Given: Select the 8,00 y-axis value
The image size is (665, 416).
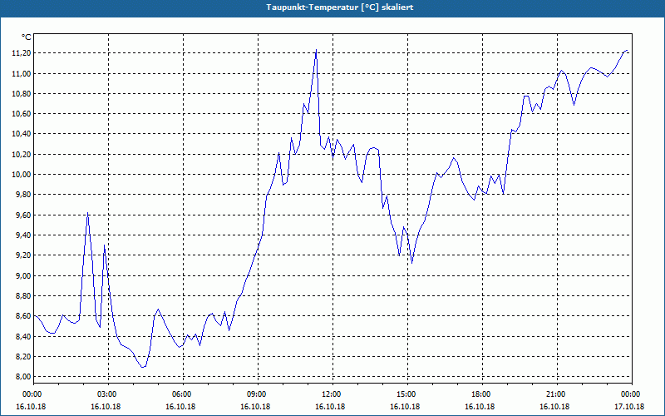Looking at the screenshot, I should (24, 377).
